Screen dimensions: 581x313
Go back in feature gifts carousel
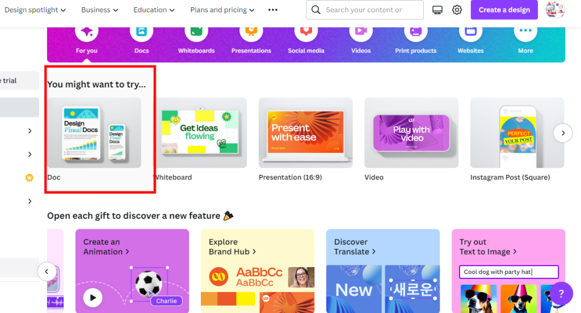click(47, 272)
